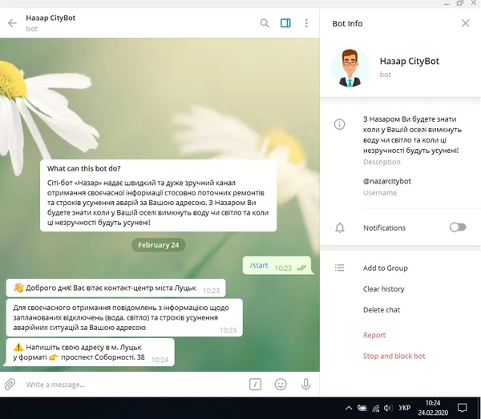Image resolution: width=481 pixels, height=419 pixels.
Task: Close the Bot Info panel
Action: pos(465,23)
